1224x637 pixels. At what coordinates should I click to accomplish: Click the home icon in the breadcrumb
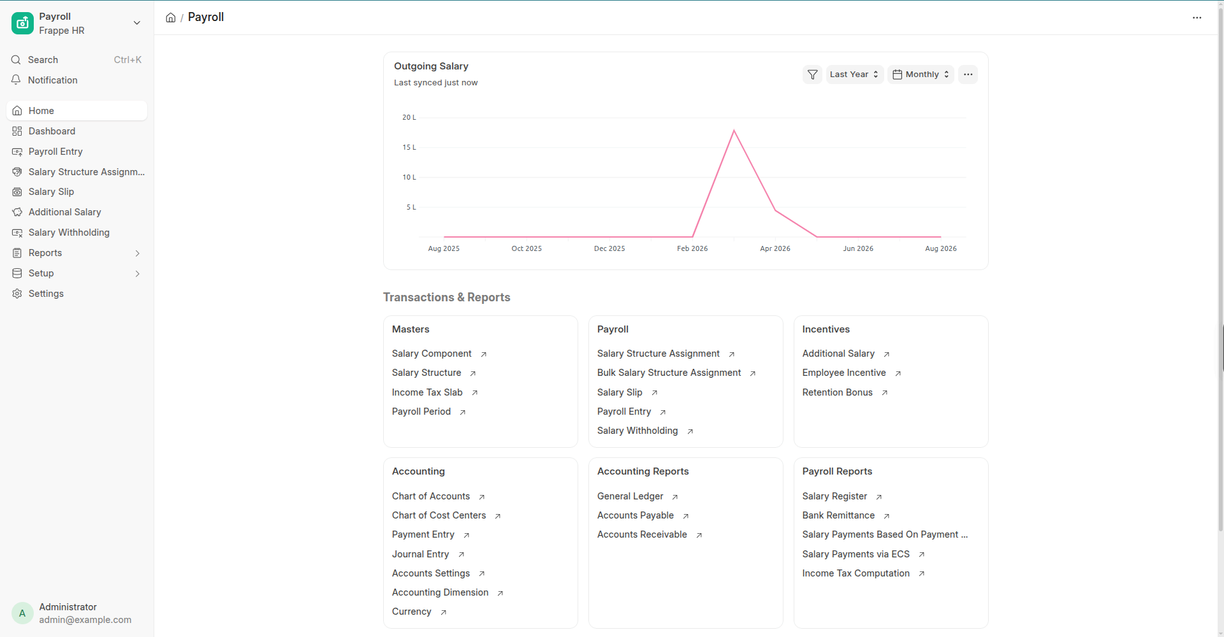(x=171, y=17)
